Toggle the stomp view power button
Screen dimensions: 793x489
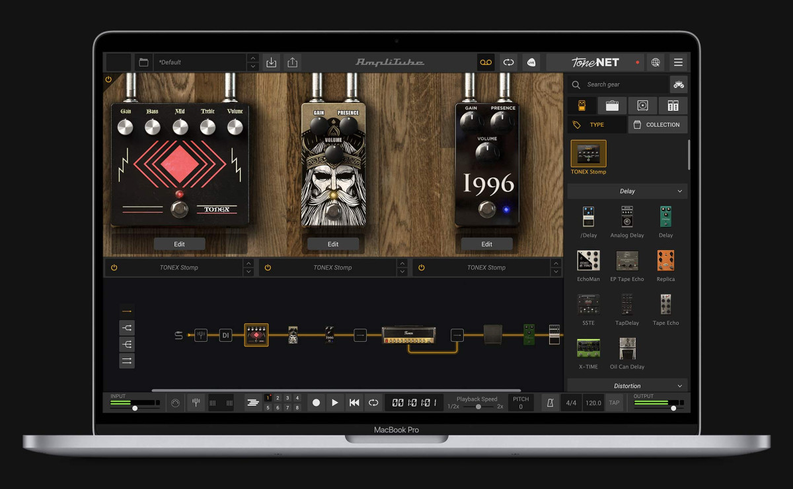108,79
